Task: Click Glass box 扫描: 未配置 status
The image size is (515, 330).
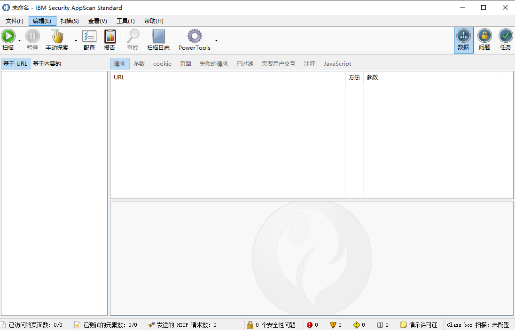Action: coord(478,325)
